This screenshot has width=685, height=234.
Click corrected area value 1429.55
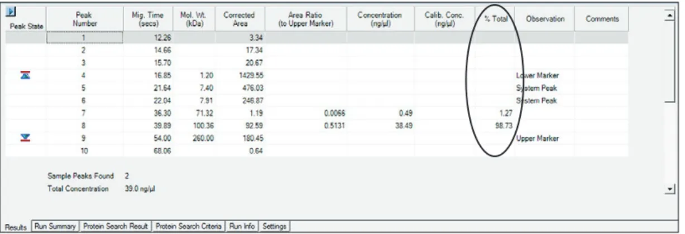tap(250, 75)
